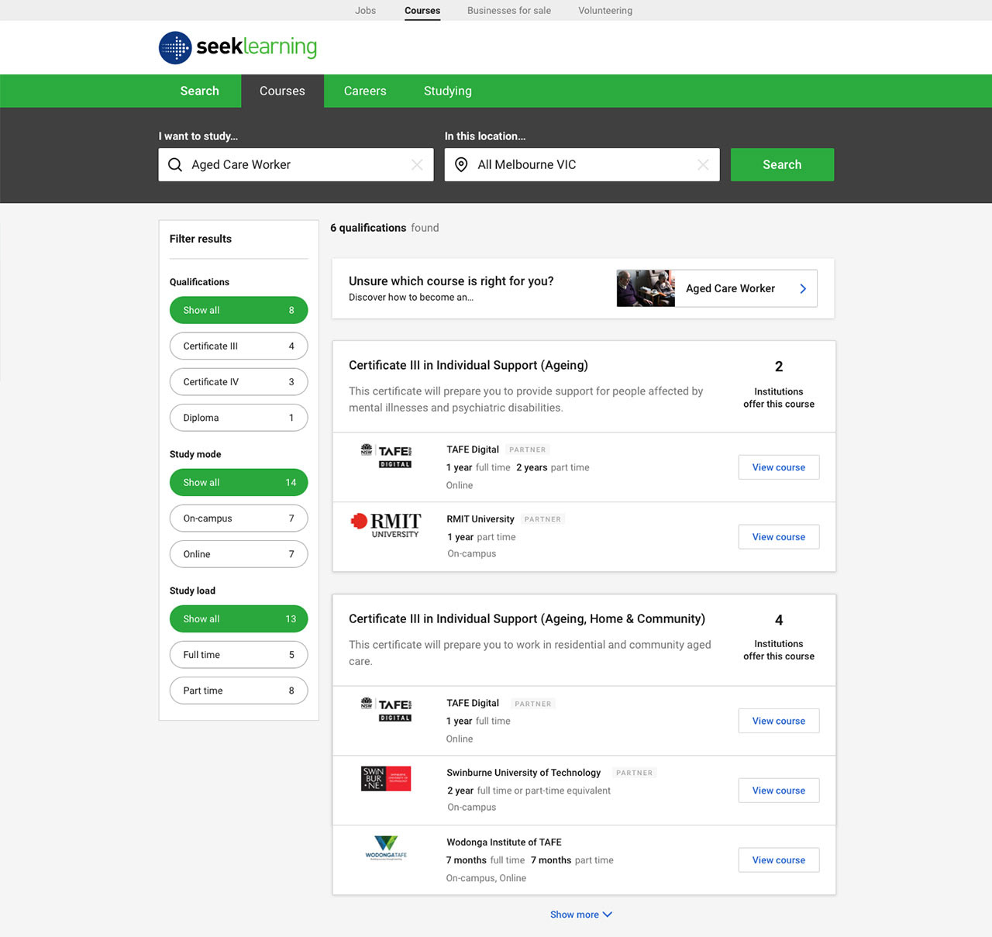Screen dimensions: 992x937
Task: View course for RMIT University
Action: tap(779, 537)
